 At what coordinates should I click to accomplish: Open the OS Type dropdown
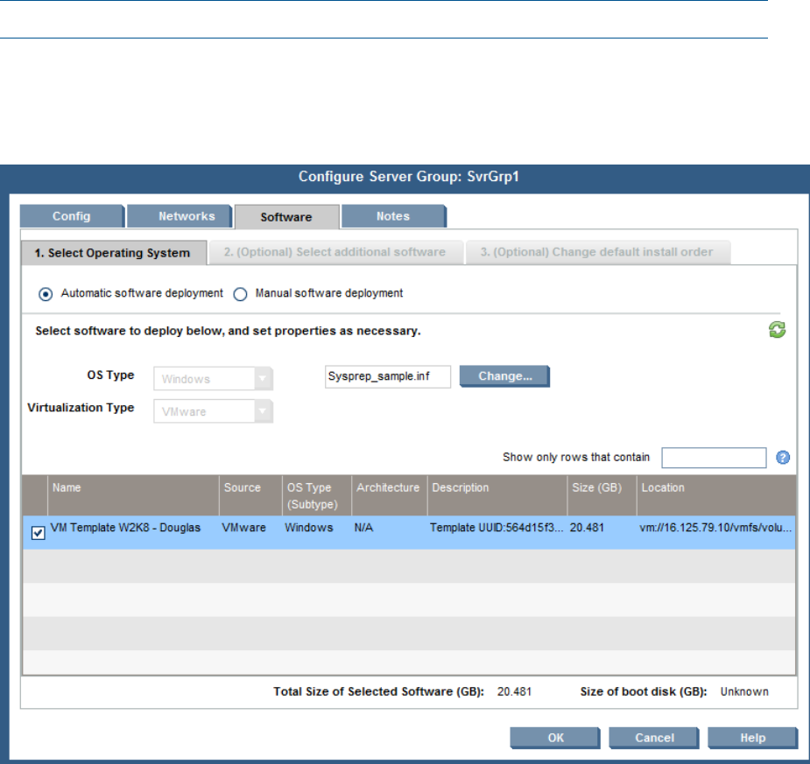[x=263, y=378]
